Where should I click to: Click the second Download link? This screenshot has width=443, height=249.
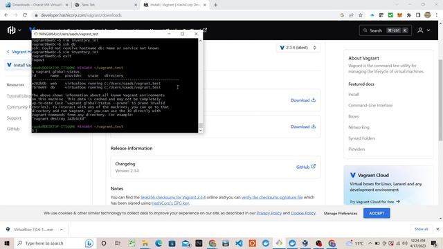tap(303, 127)
